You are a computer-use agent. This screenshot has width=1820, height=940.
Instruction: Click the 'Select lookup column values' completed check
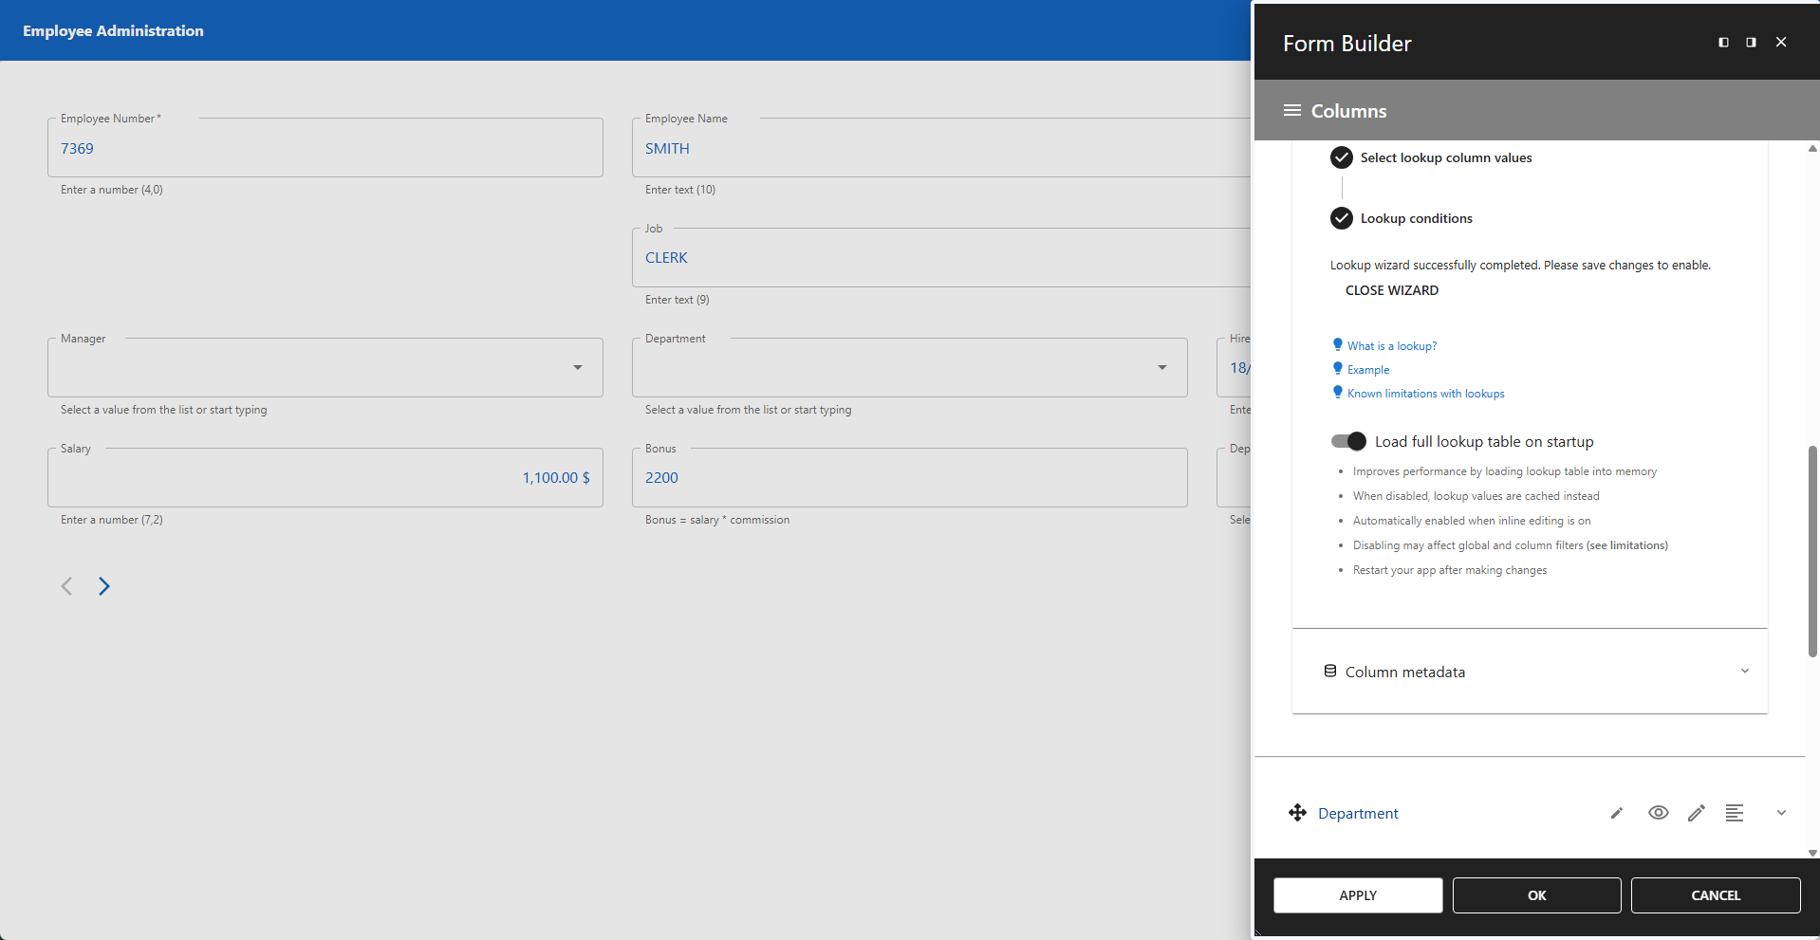point(1341,157)
